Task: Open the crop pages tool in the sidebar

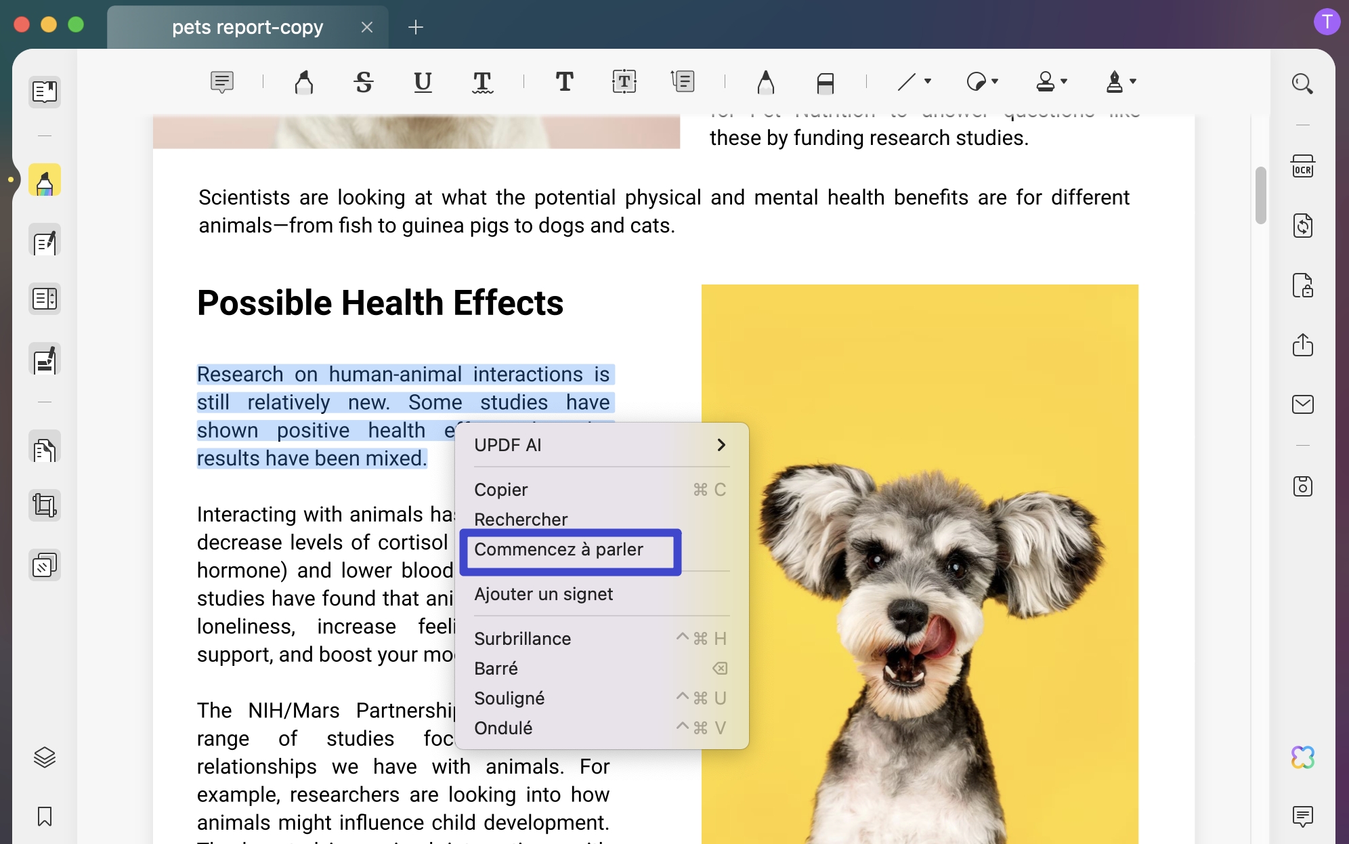Action: [45, 505]
